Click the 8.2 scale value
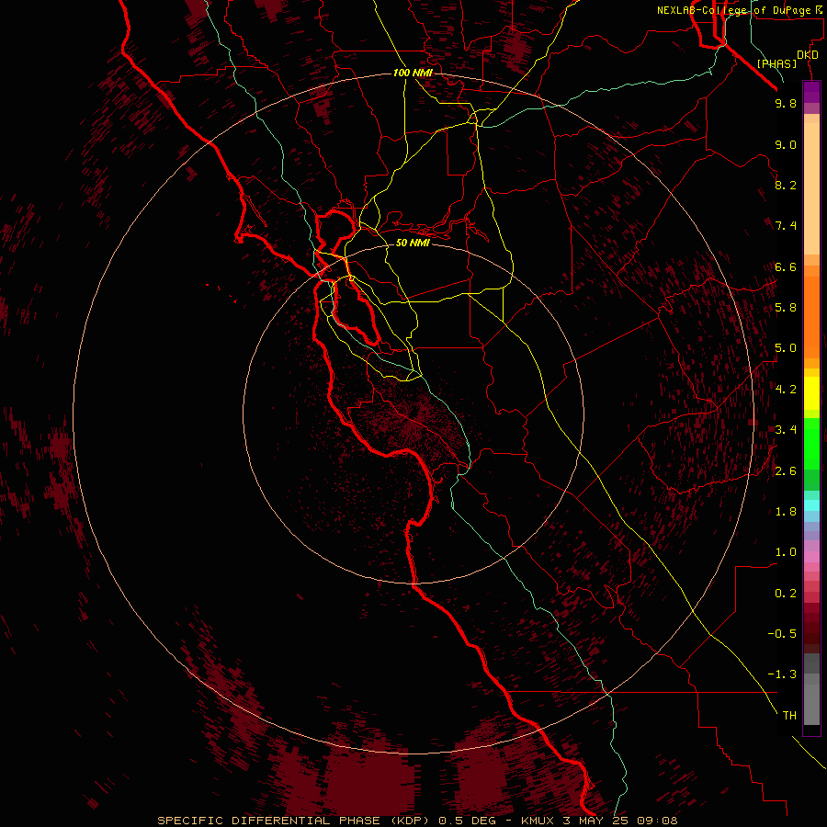This screenshot has width=827, height=827. pyautogui.click(x=786, y=185)
